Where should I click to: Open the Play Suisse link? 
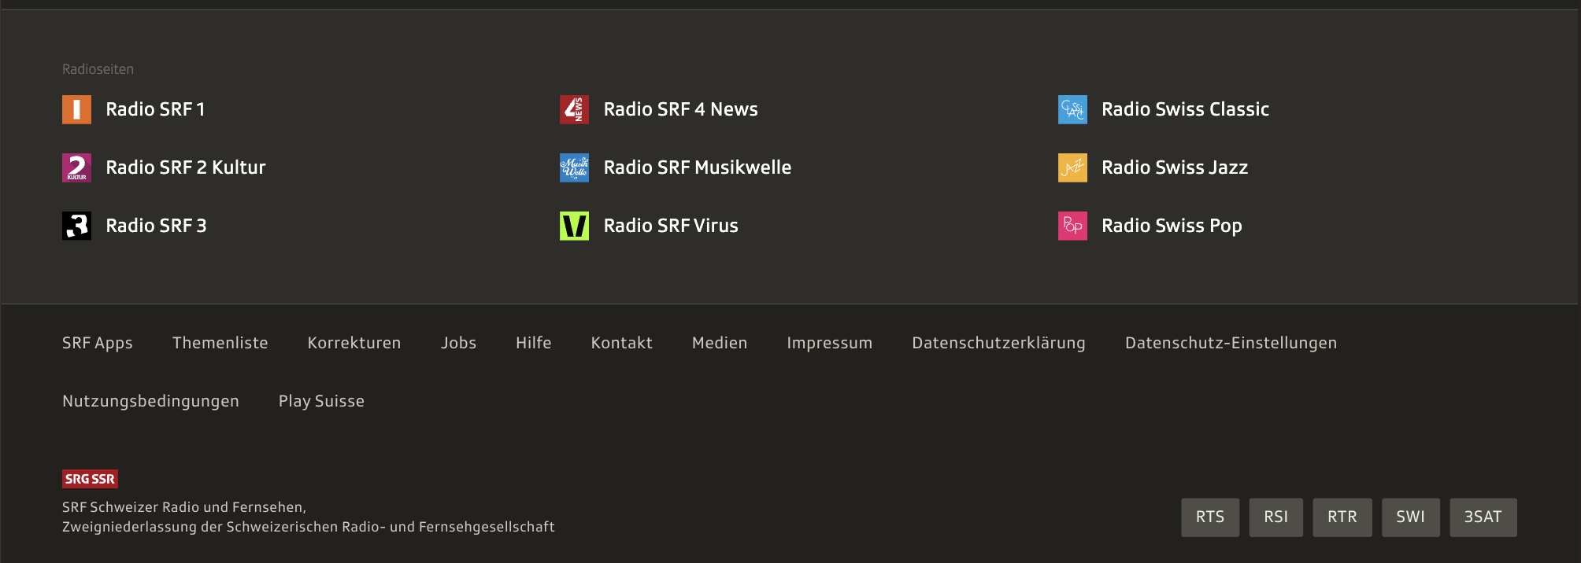(321, 401)
